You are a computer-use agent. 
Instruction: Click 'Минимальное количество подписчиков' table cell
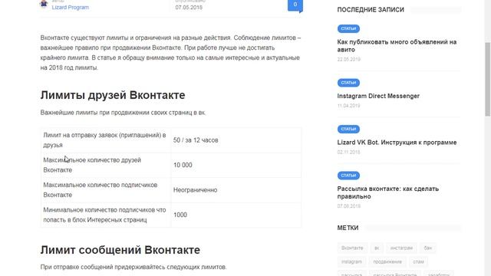[106, 215]
